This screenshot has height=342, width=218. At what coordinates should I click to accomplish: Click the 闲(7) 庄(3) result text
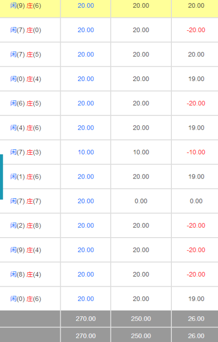coord(26,152)
